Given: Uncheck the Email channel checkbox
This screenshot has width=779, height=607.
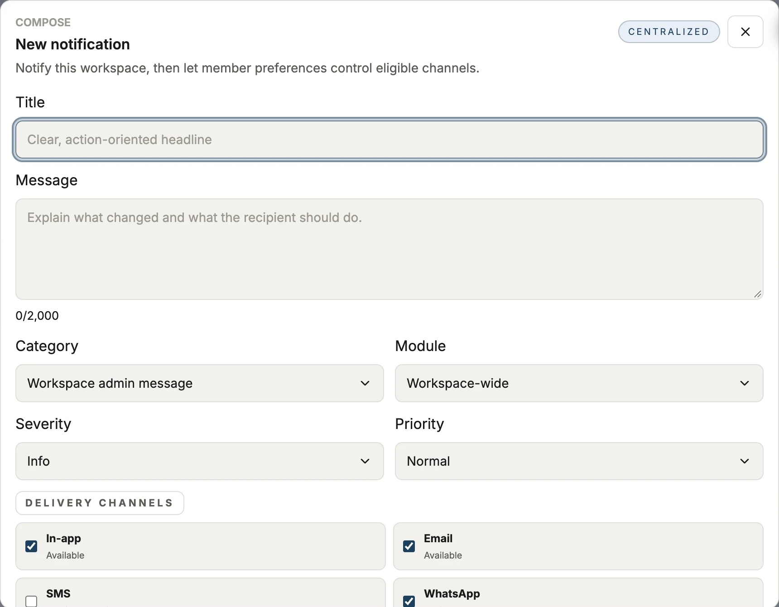Looking at the screenshot, I should [x=409, y=546].
